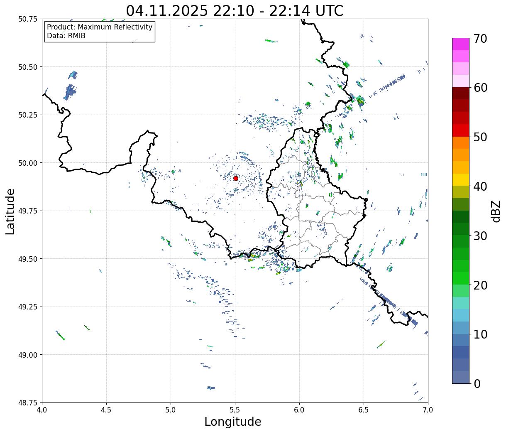Click the 70 tick label on colorbar

[x=480, y=39]
